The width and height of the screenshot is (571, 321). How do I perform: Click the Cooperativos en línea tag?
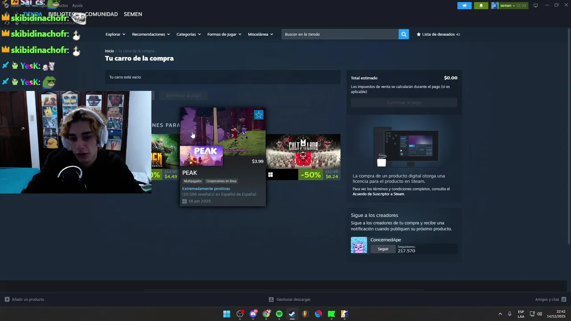(x=221, y=181)
